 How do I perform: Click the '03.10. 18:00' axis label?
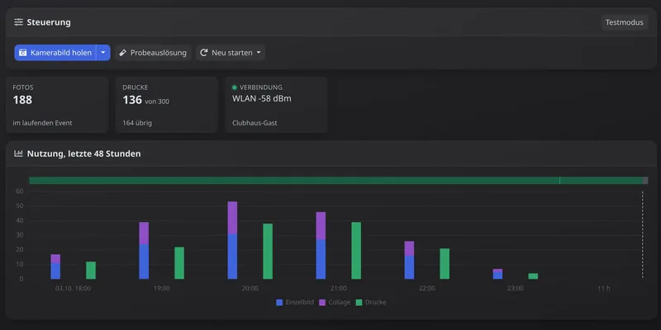pyautogui.click(x=73, y=289)
